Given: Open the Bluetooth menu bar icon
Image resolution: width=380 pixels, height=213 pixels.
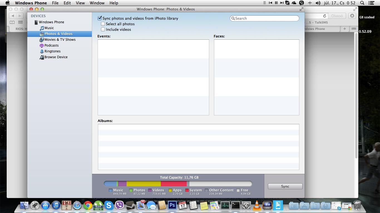Looking at the screenshot, I should point(310,3).
